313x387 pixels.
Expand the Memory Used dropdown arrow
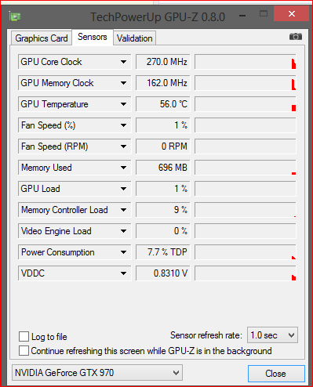coord(123,168)
